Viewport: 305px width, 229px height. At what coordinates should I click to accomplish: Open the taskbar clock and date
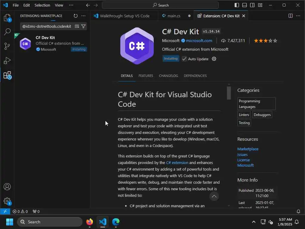pyautogui.click(x=285, y=222)
